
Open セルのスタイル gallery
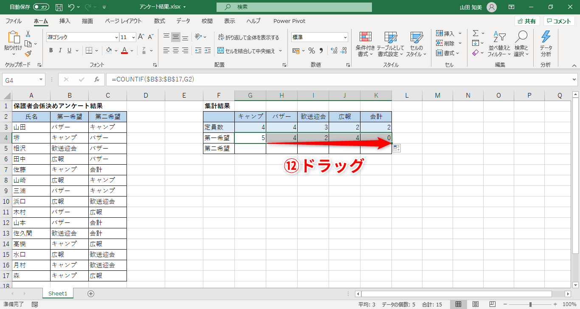point(416,44)
